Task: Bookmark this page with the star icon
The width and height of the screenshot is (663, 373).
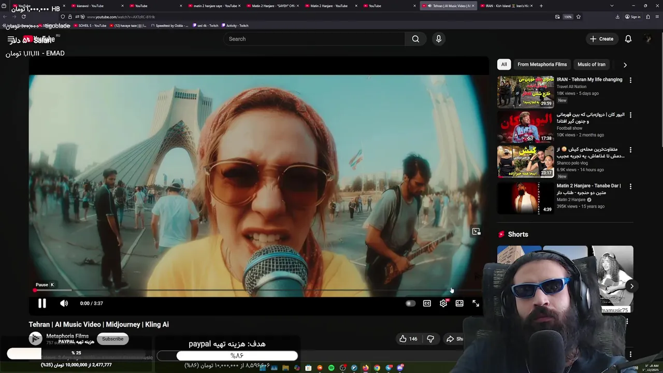Action: coord(579,17)
